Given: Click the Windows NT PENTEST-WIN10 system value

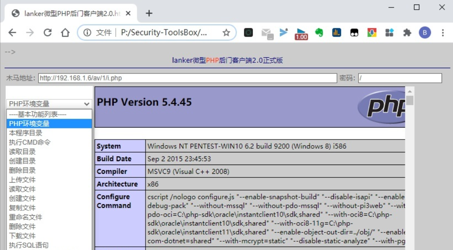Looking at the screenshot, I should click(247, 146).
